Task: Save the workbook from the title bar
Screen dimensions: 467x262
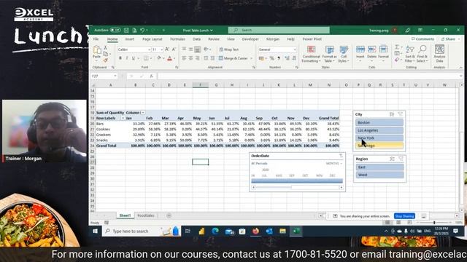Action: pyautogui.click(x=126, y=30)
